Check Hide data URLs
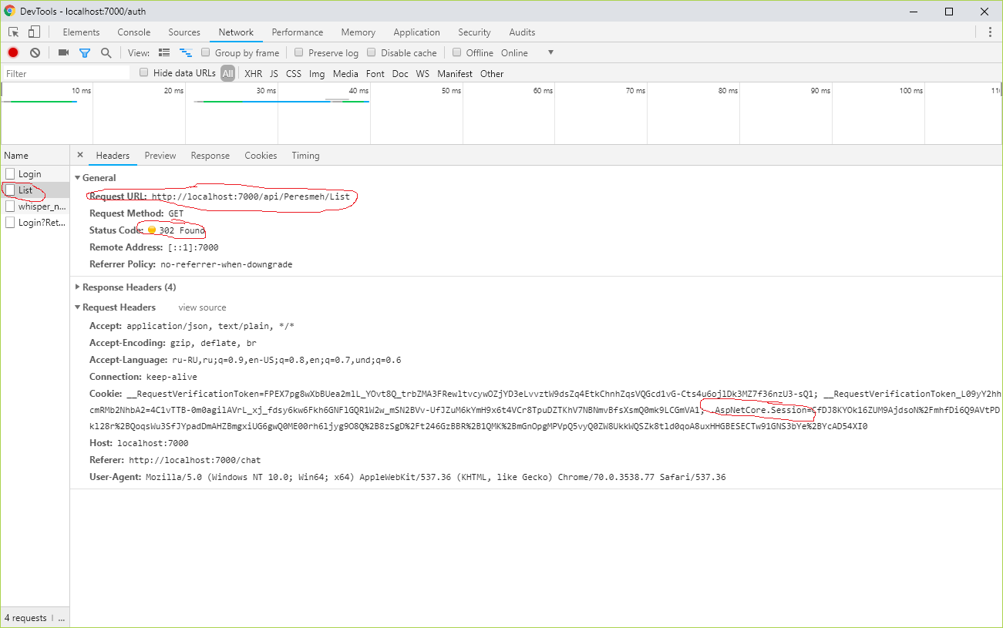Screen dimensions: 1003x628 pyautogui.click(x=143, y=72)
